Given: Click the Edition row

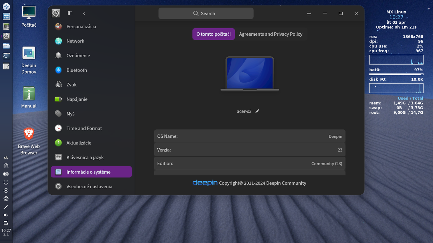Looking at the screenshot, I should coord(250,163).
